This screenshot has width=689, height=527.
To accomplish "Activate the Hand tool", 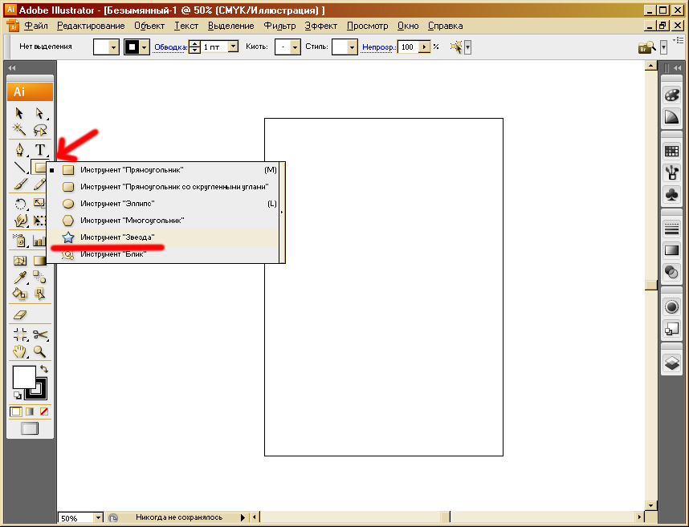I will [19, 351].
